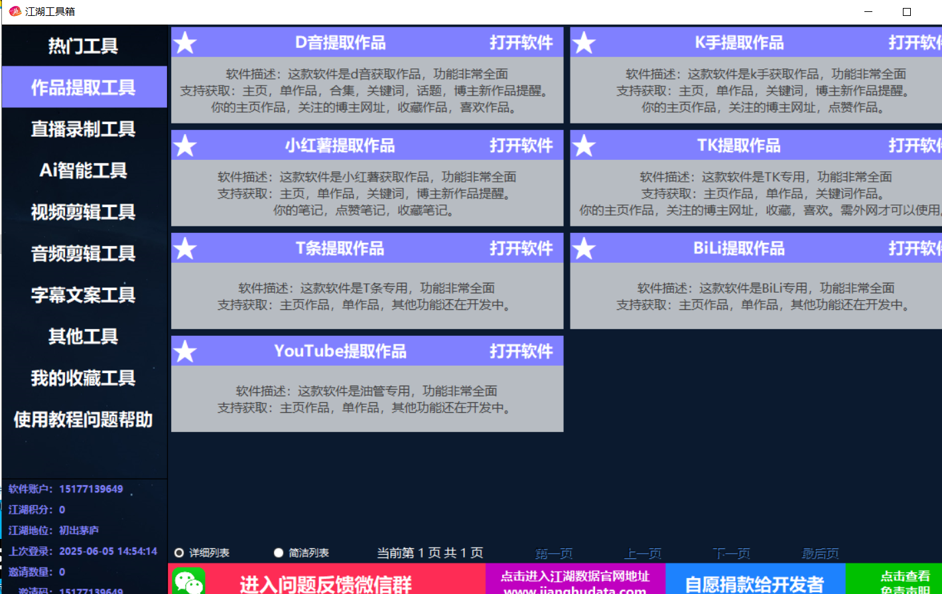Open the 其他工具 category
This screenshot has height=594, width=942.
click(x=84, y=336)
